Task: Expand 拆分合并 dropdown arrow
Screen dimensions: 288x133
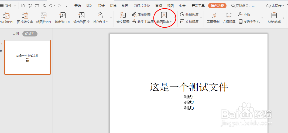Action: [107, 22]
